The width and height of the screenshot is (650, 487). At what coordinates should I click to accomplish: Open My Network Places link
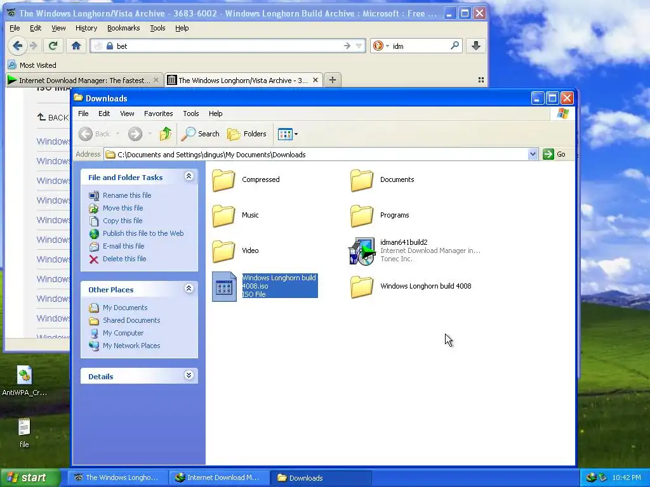coord(131,346)
